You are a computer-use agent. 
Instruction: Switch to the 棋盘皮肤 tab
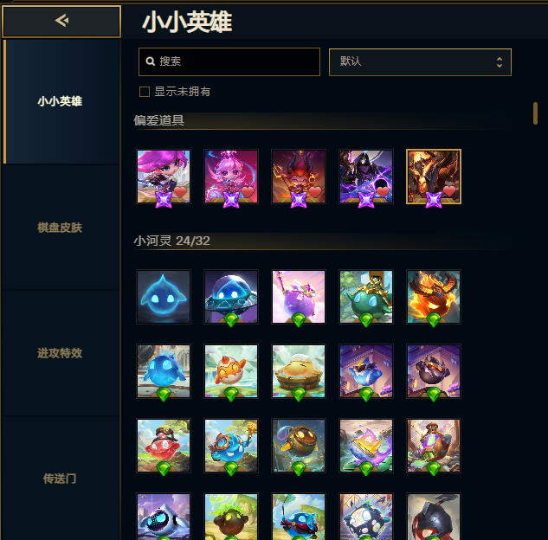click(x=60, y=228)
